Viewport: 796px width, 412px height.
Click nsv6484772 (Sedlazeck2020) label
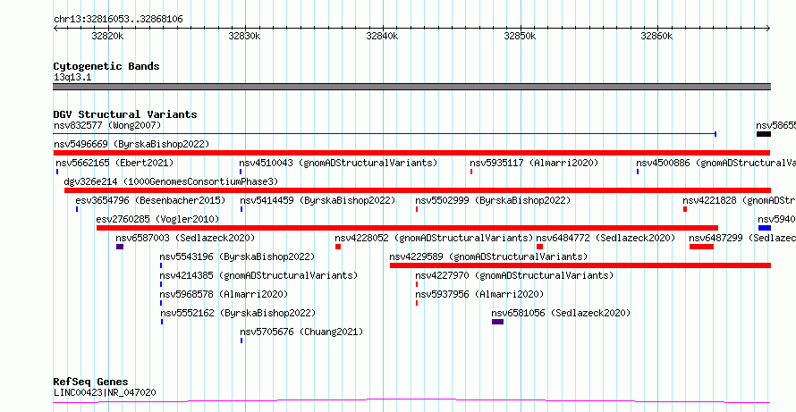tap(605, 238)
